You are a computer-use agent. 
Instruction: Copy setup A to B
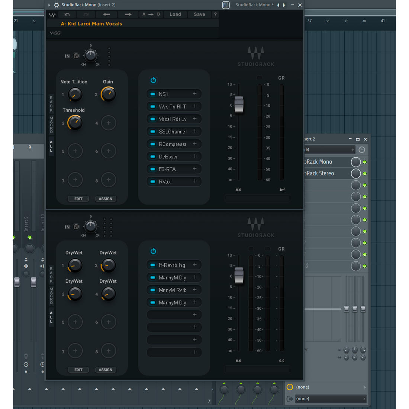coord(151,15)
